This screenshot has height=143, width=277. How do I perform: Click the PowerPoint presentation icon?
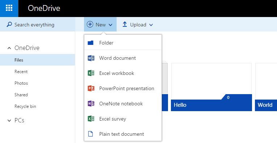click(91, 88)
